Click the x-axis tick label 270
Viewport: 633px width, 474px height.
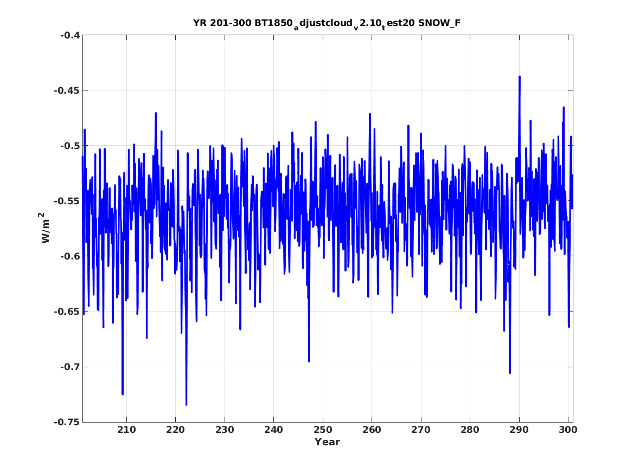(421, 430)
